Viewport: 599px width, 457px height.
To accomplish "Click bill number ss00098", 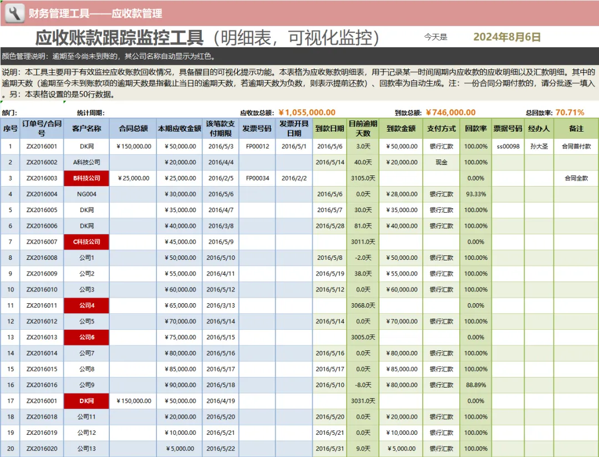I will point(507,147).
